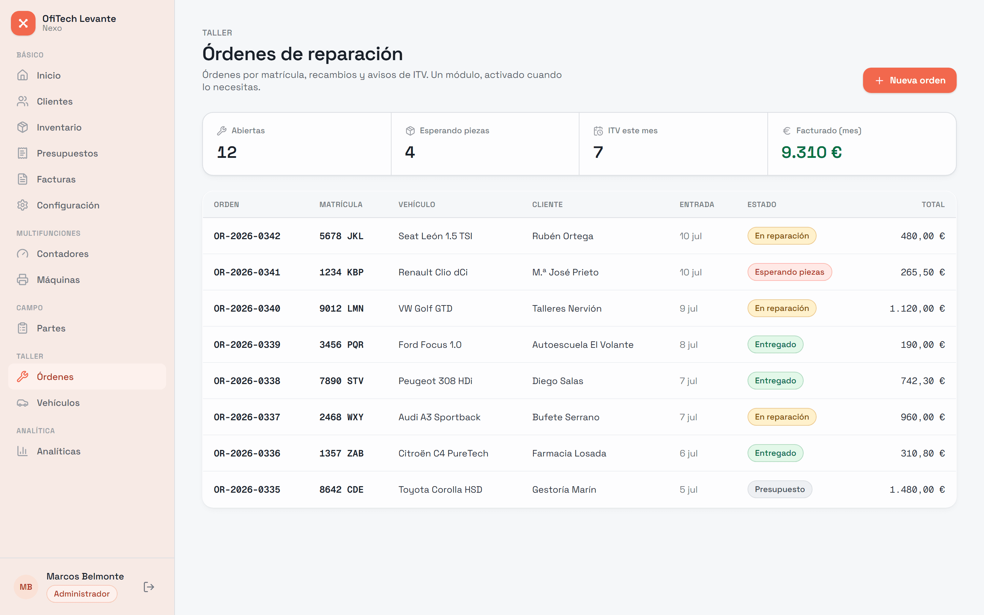The image size is (984, 615).
Task: Click the wrench icon in Abiertas card
Action: [x=222, y=131]
